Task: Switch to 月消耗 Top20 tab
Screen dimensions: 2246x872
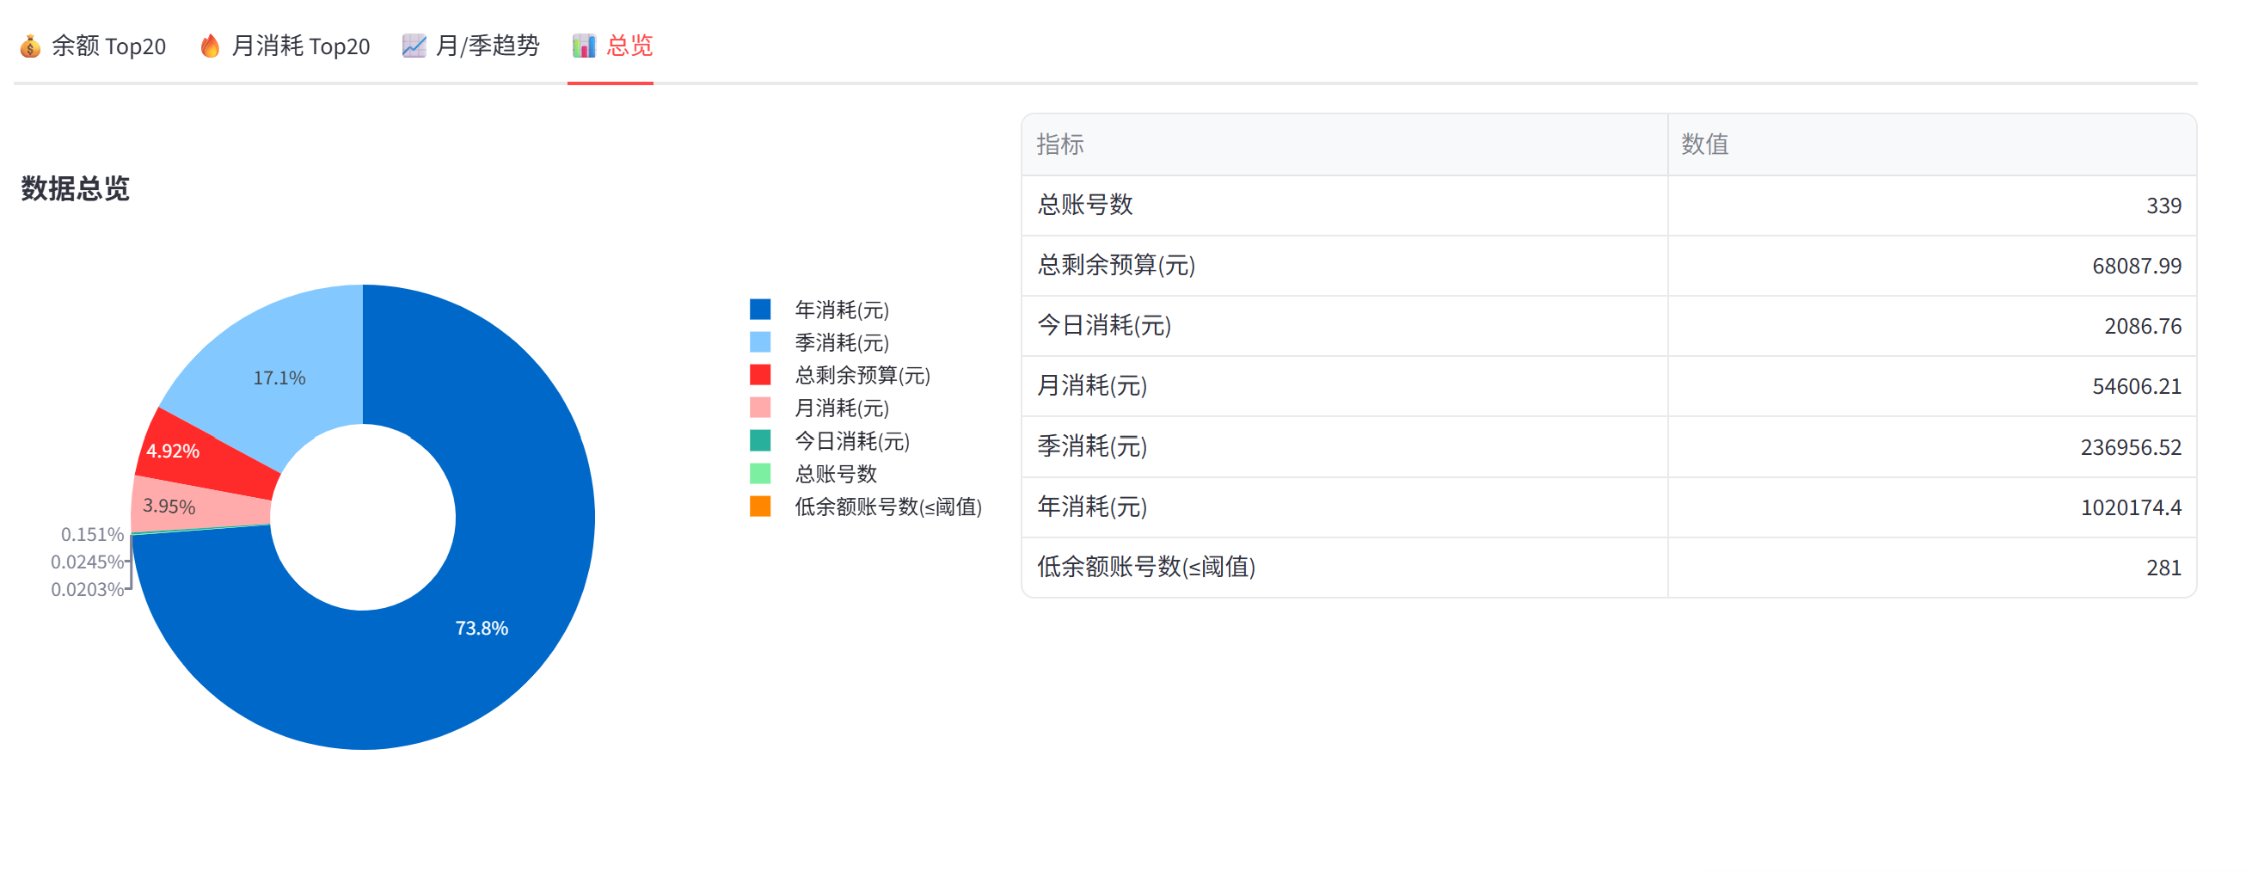Action: tap(285, 46)
